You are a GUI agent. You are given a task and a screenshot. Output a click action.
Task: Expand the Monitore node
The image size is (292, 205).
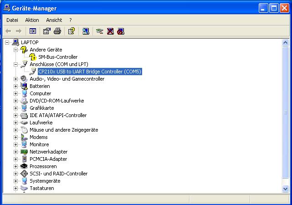click(15, 145)
